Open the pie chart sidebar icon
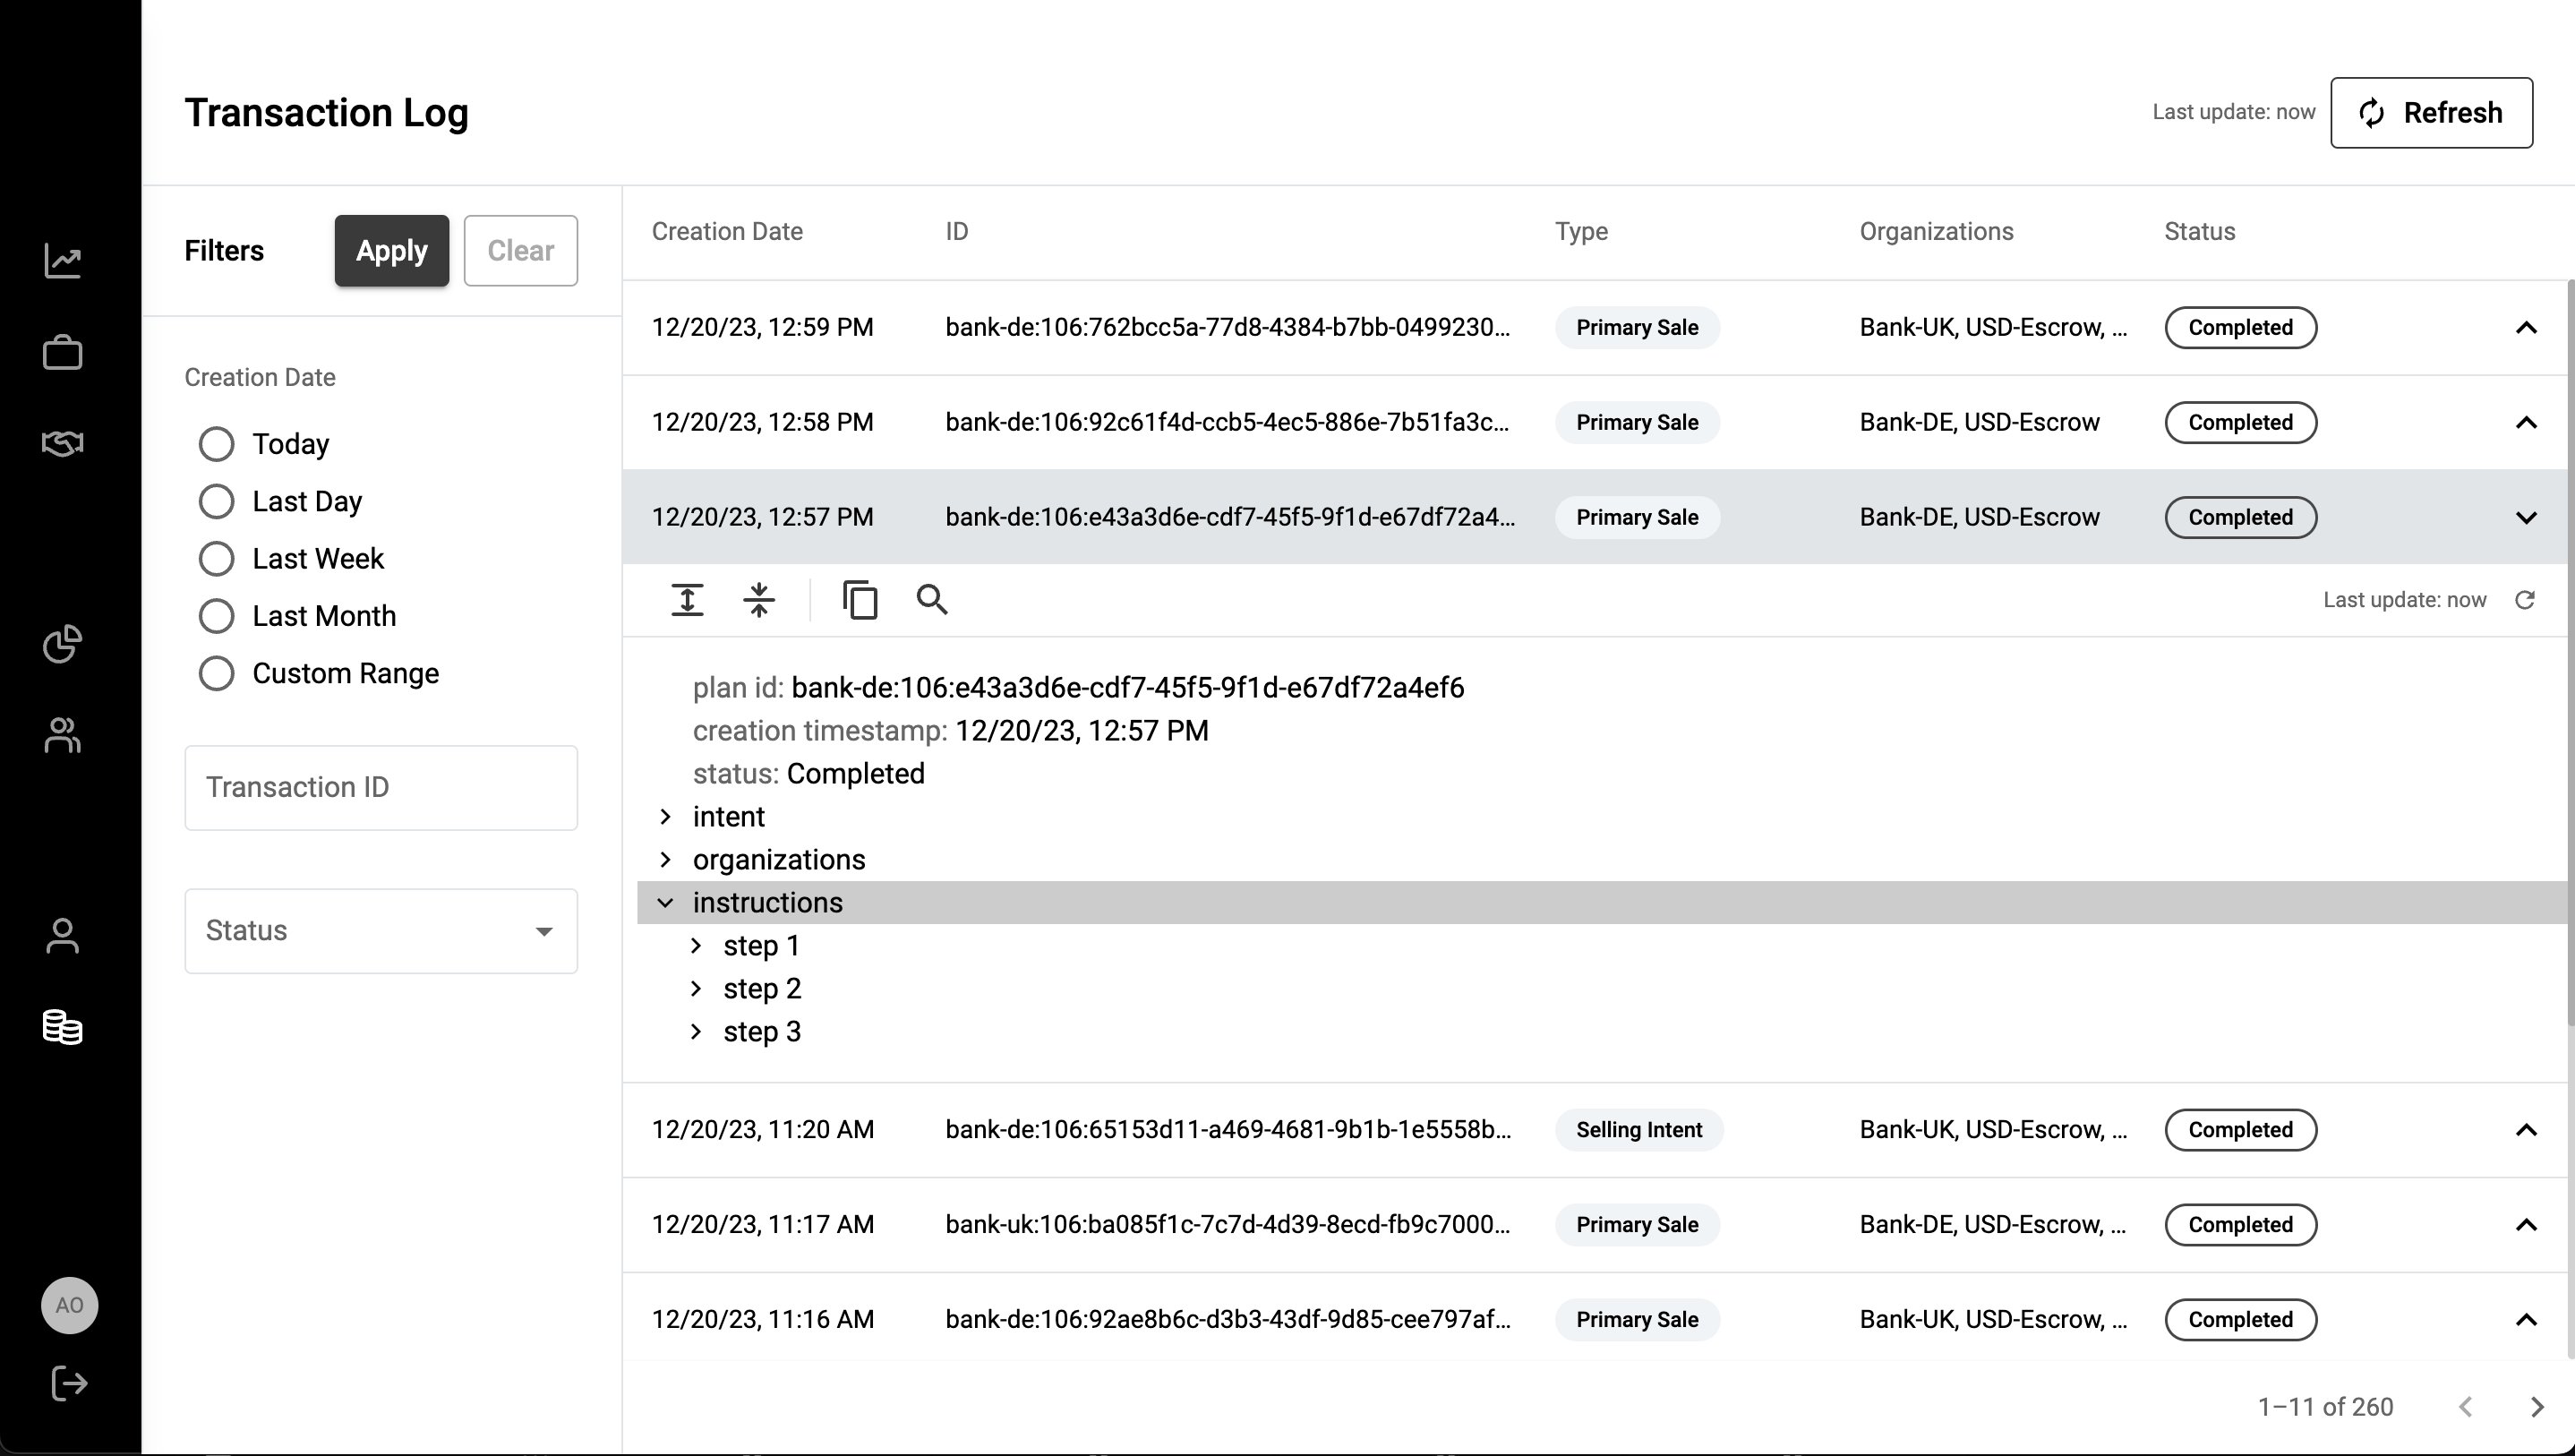The image size is (2575, 1456). 63,644
